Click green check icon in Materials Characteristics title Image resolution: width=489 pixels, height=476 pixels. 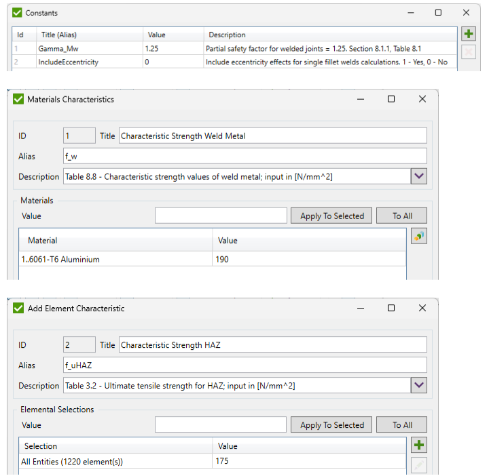pos(18,99)
